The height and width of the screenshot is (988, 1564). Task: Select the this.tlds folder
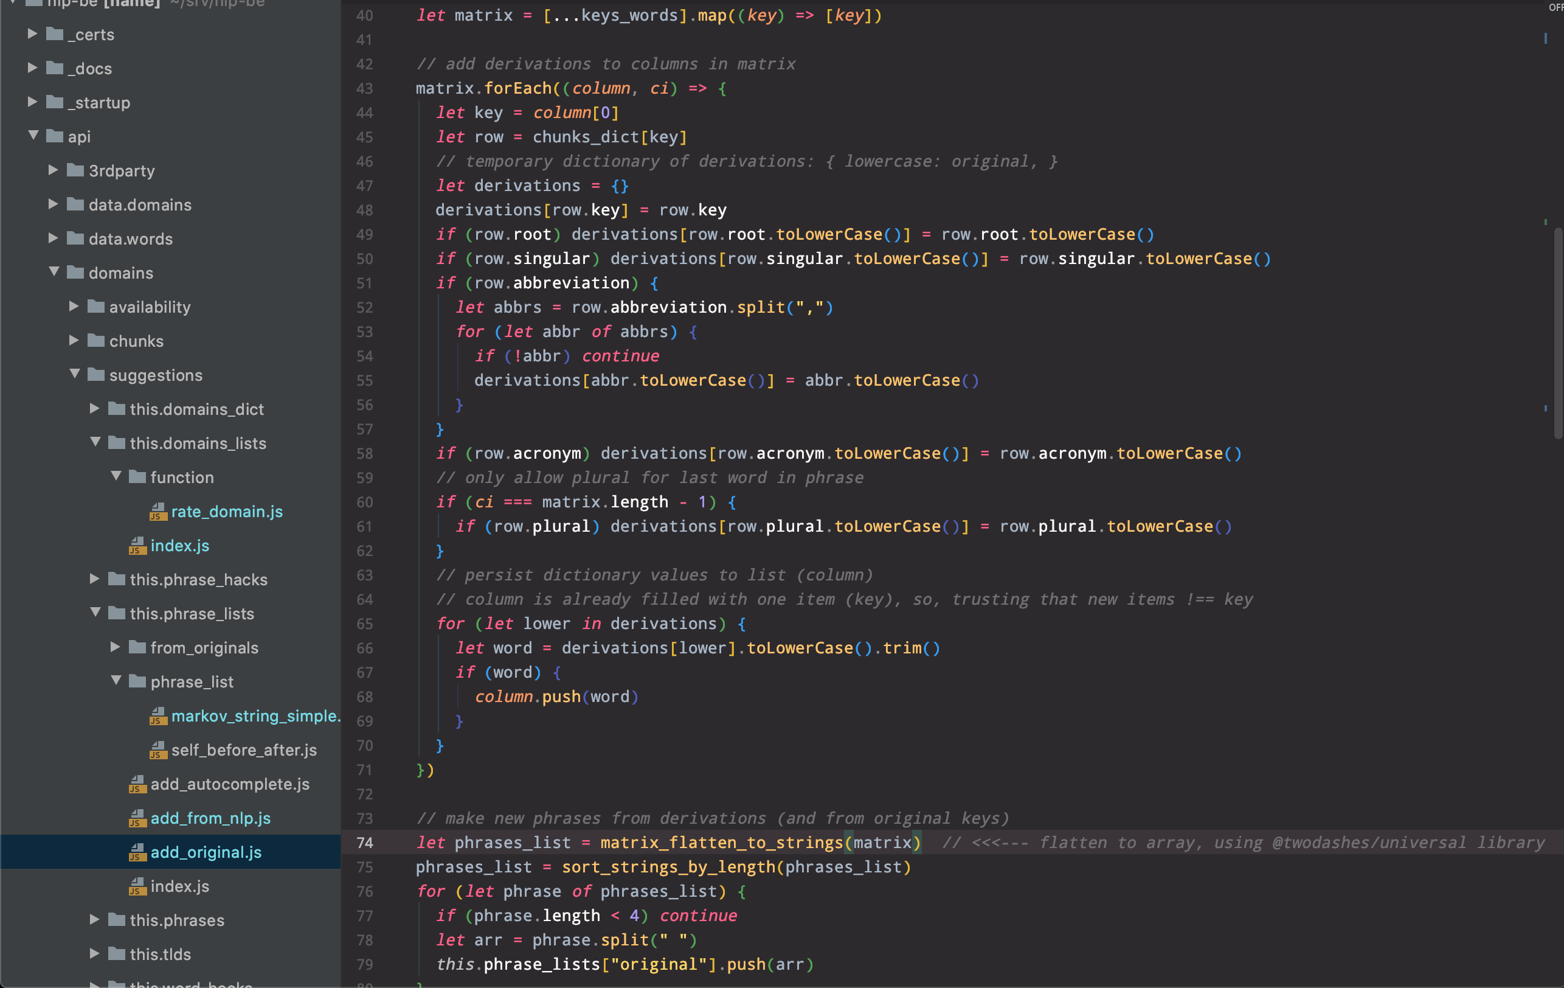pos(160,954)
